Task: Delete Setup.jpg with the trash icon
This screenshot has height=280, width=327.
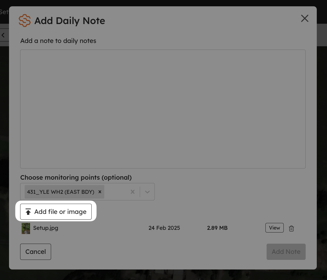Action: pos(291,229)
